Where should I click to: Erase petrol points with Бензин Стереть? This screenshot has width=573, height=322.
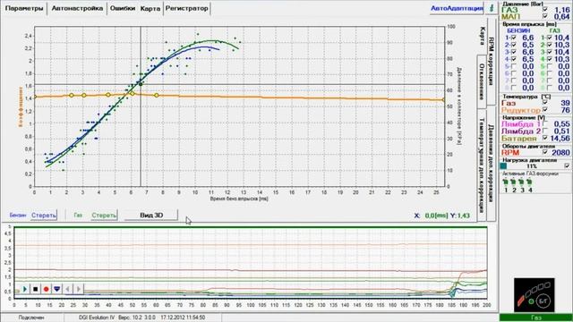(x=44, y=216)
